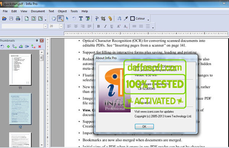This screenshot has width=229, height=148.
Task: Click the Rotate tool in main toolbar
Action: pos(74,19)
